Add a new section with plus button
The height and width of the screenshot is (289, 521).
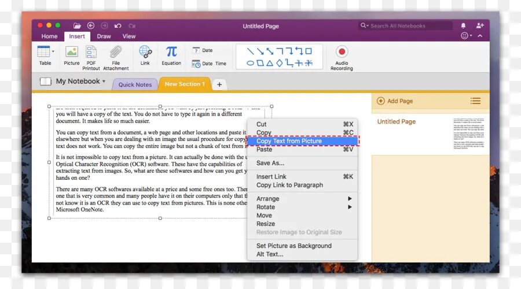pos(219,84)
